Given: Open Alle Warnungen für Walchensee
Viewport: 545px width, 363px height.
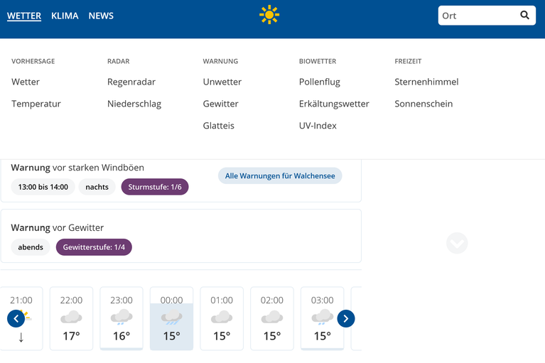Looking at the screenshot, I should pyautogui.click(x=280, y=175).
